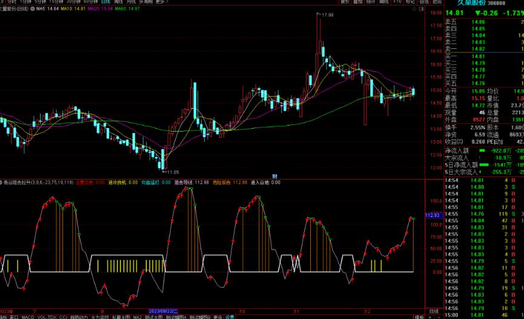Switch to the 60分钟 period tab

pos(90,2)
